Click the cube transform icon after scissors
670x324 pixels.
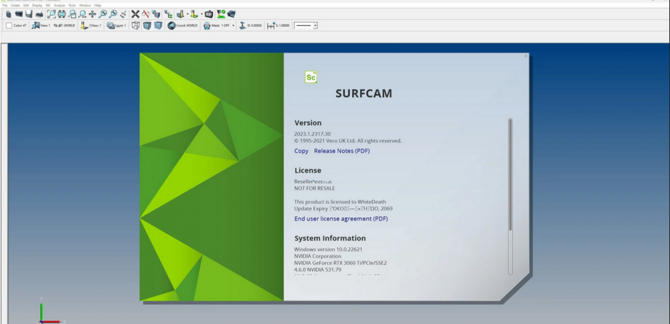click(x=156, y=14)
